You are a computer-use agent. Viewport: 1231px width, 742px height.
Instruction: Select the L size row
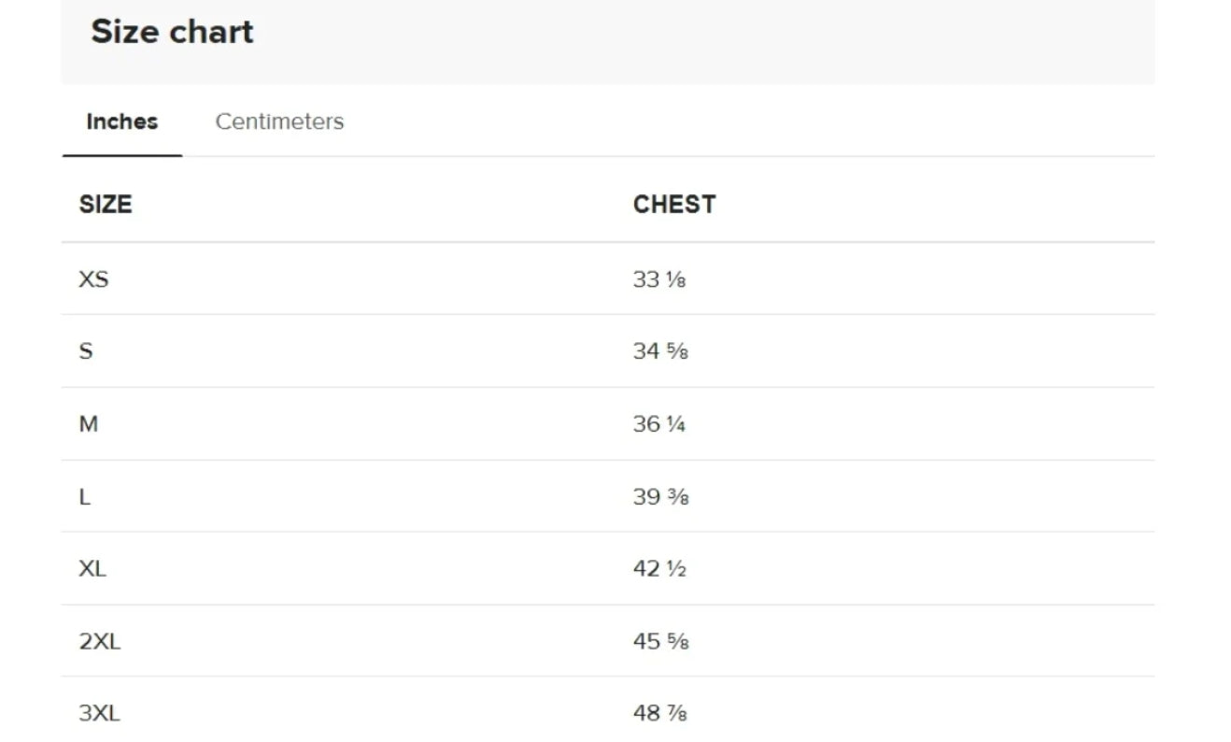(608, 496)
